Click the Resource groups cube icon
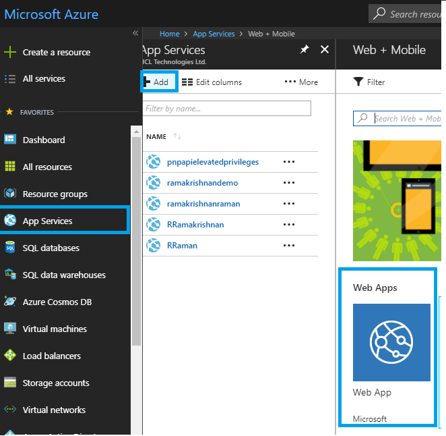446x436 pixels. (10, 193)
